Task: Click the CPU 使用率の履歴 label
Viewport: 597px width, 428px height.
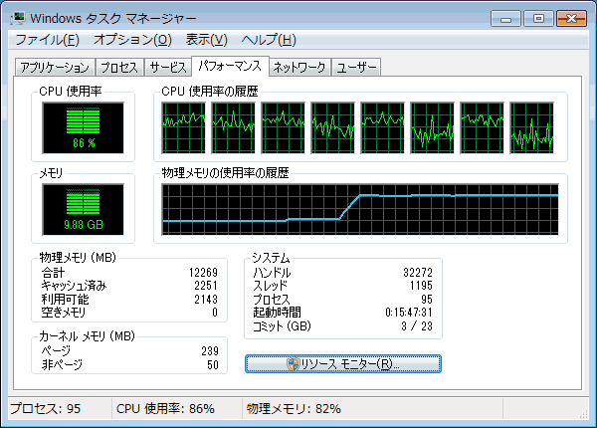Action: tap(210, 92)
